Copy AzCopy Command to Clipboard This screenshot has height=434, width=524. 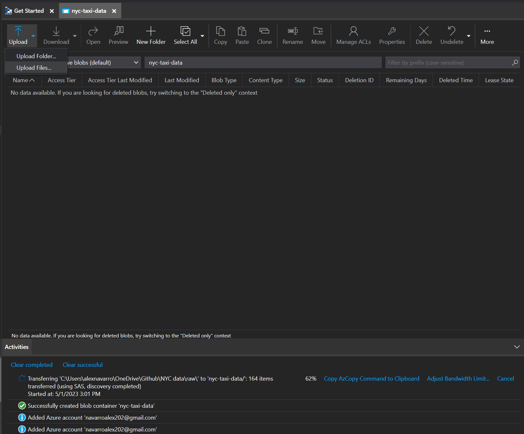click(x=371, y=379)
